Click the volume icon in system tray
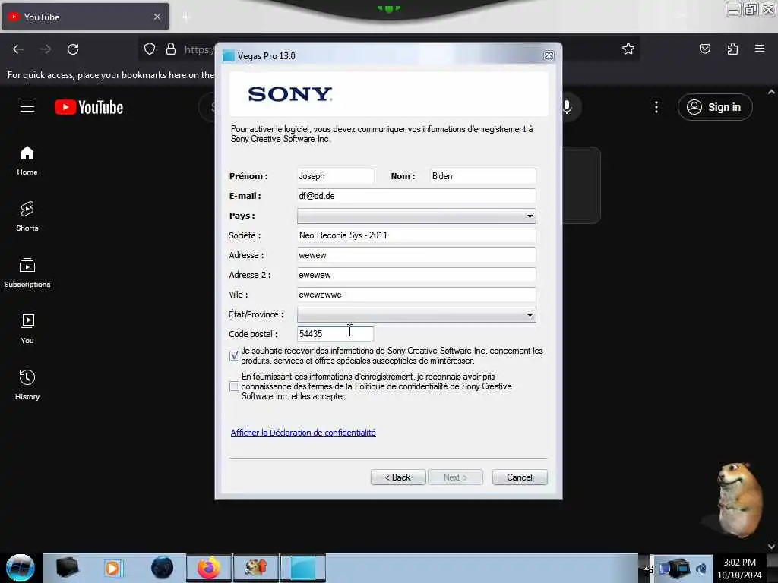Screen dimensions: 778x583 tap(701, 569)
